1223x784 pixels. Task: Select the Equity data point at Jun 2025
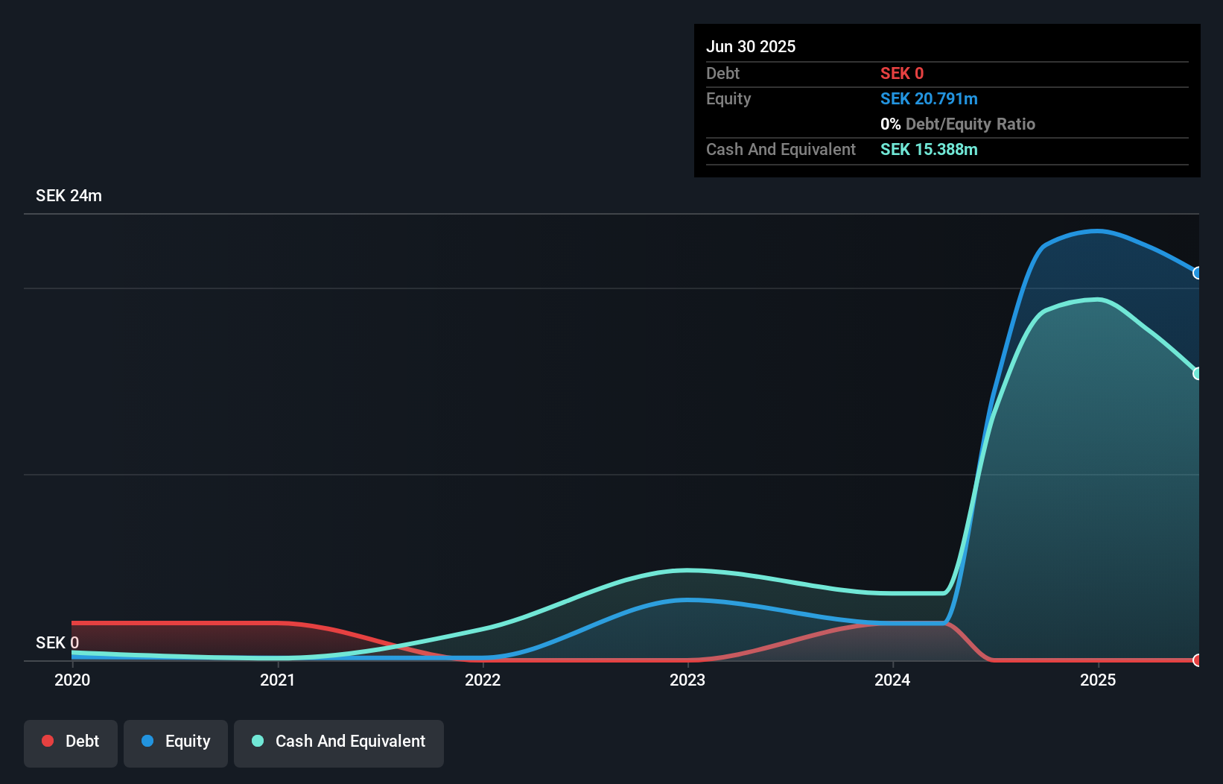coord(1197,273)
